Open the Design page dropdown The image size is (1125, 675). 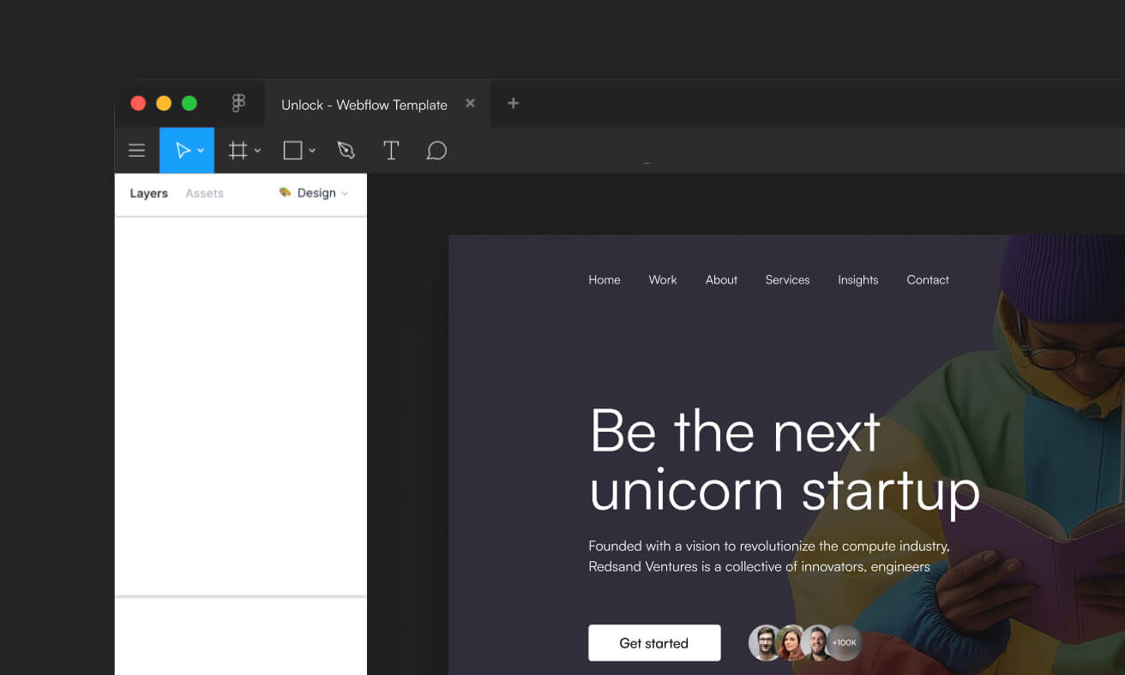(314, 193)
